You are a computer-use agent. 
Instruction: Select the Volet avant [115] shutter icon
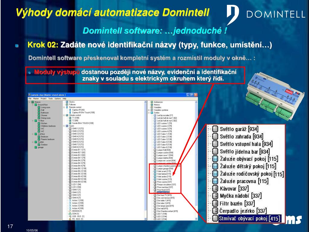pyautogui.click(x=155, y=171)
